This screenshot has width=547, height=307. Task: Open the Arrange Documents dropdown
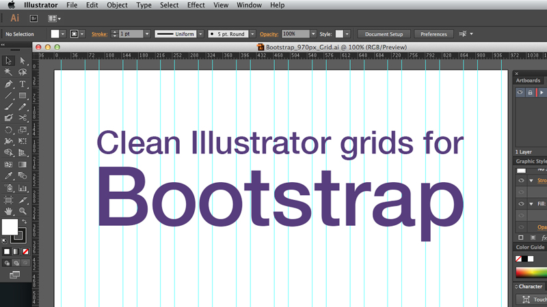pyautogui.click(x=54, y=18)
